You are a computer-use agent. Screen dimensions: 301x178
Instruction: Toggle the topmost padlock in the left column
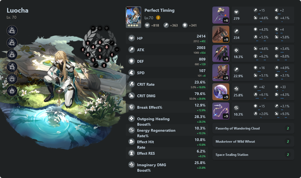[12, 31]
